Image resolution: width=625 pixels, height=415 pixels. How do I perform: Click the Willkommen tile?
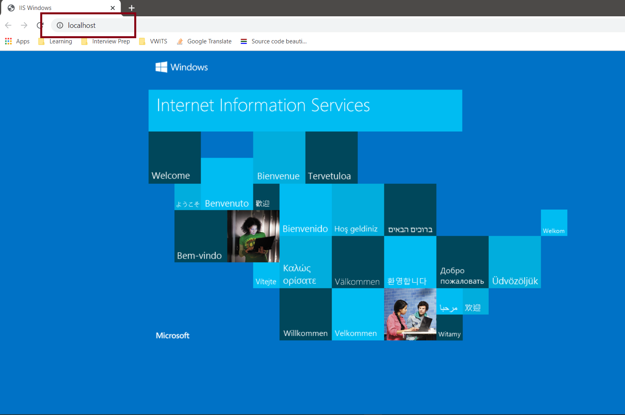click(306, 314)
